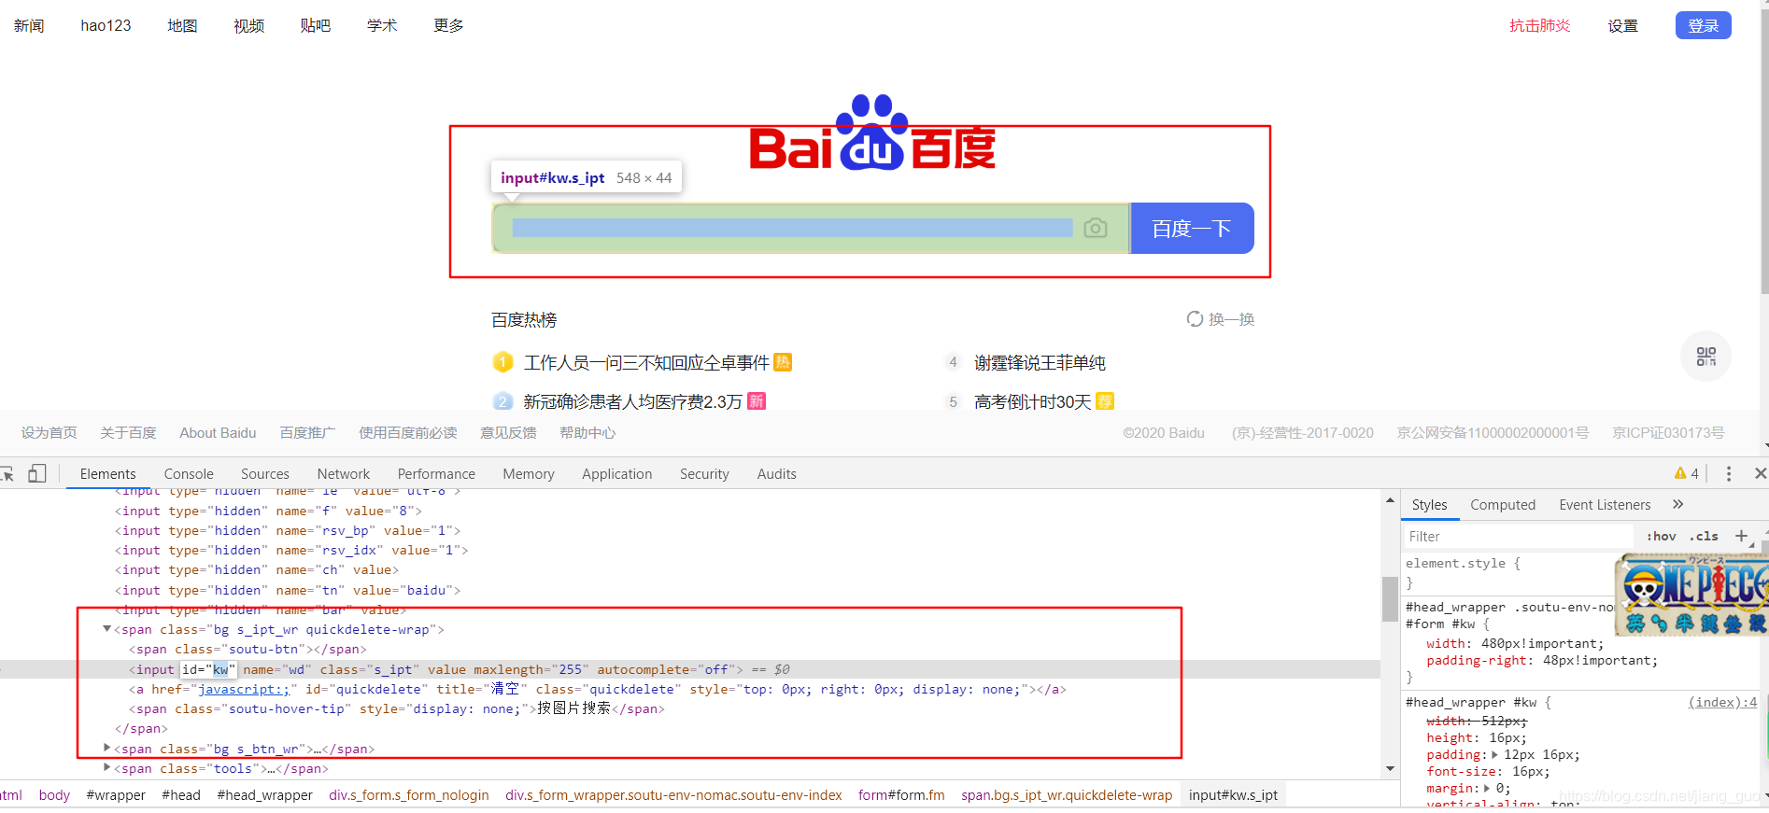Open hot topic 新冠确诊患者人均医疗费2.3万
Image resolution: width=1769 pixels, height=813 pixels.
633,401
